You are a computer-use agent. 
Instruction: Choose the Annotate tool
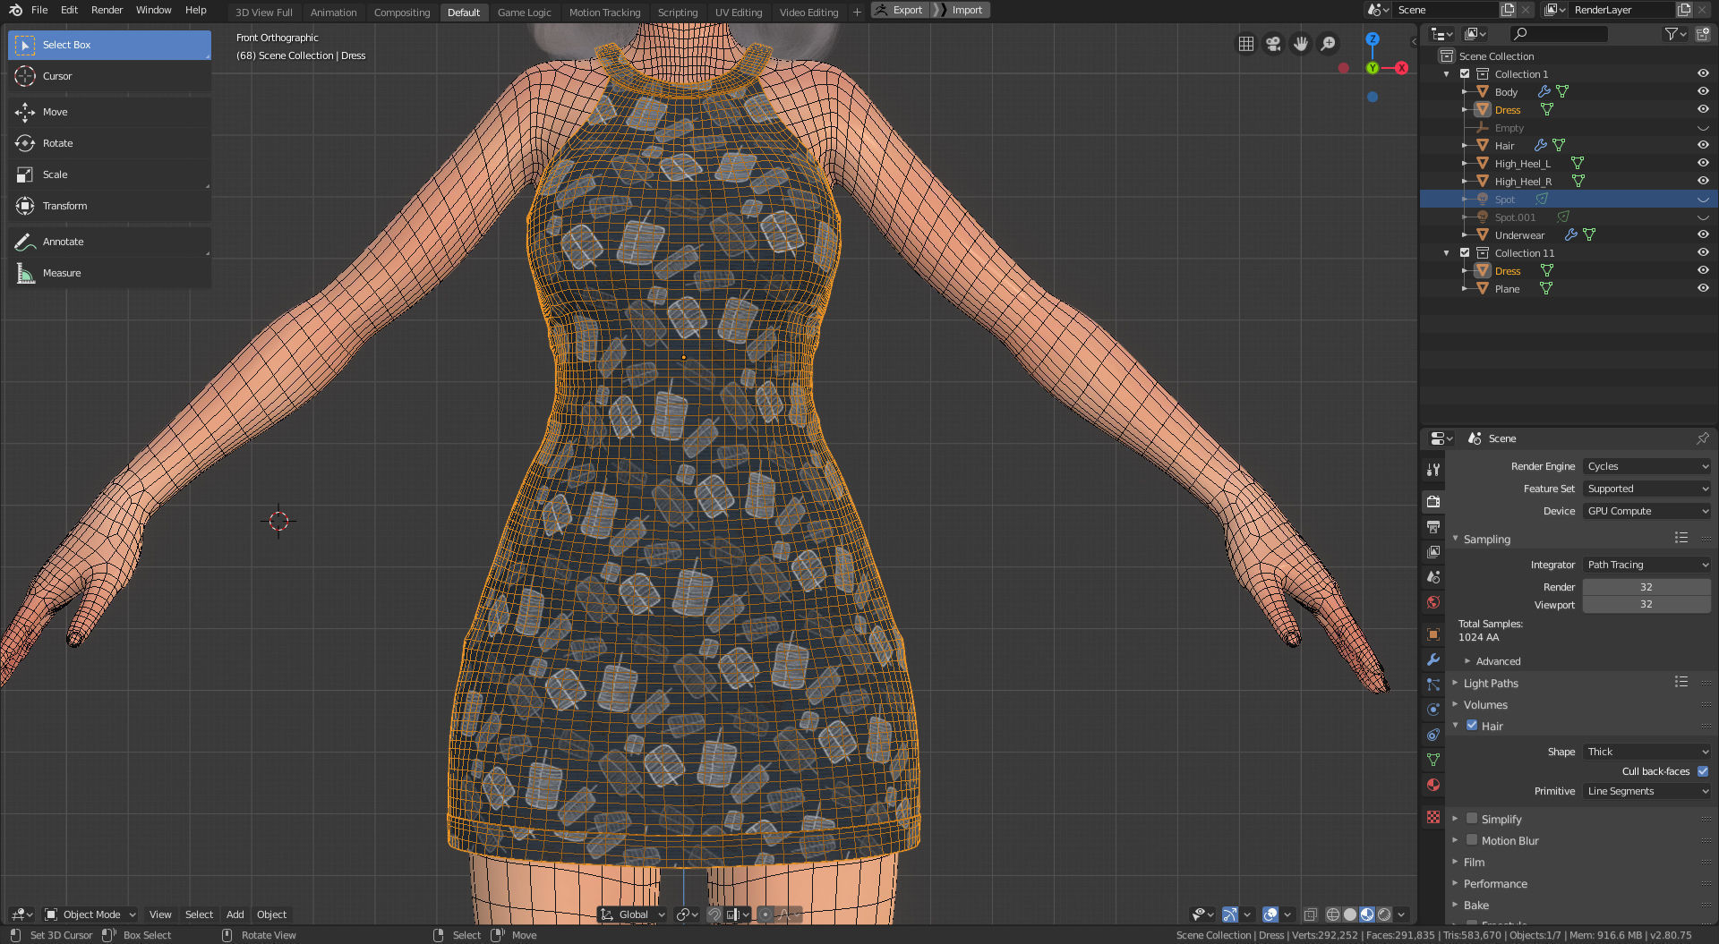(x=109, y=242)
